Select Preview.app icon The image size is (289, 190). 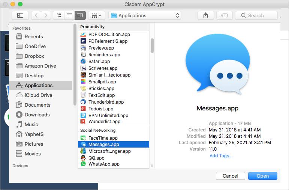83,48
